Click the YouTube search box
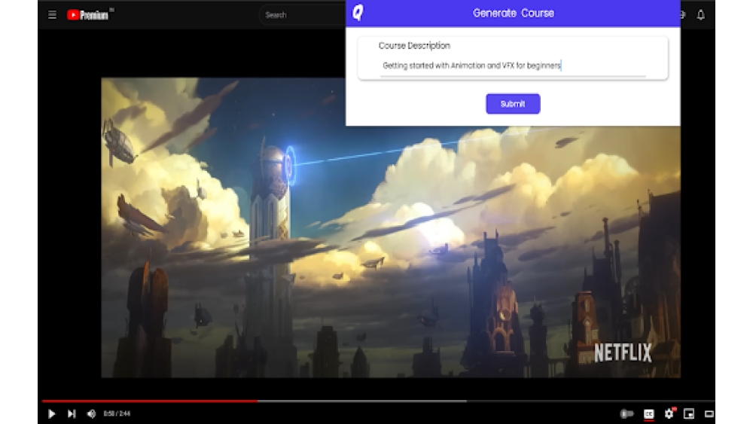Screen dimensions: 753x424 (303, 15)
